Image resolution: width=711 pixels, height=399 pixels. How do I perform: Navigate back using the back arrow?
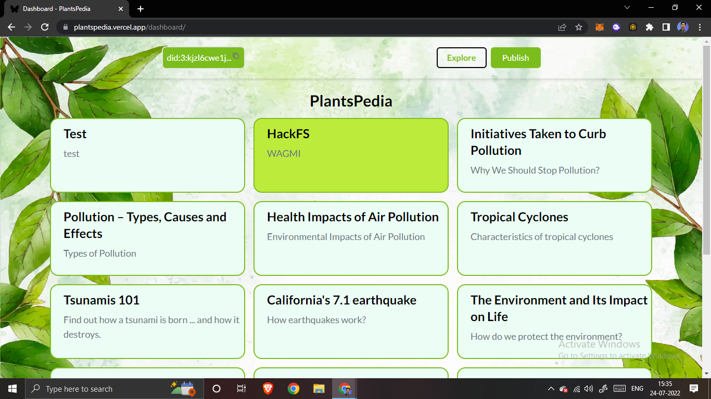pos(11,27)
